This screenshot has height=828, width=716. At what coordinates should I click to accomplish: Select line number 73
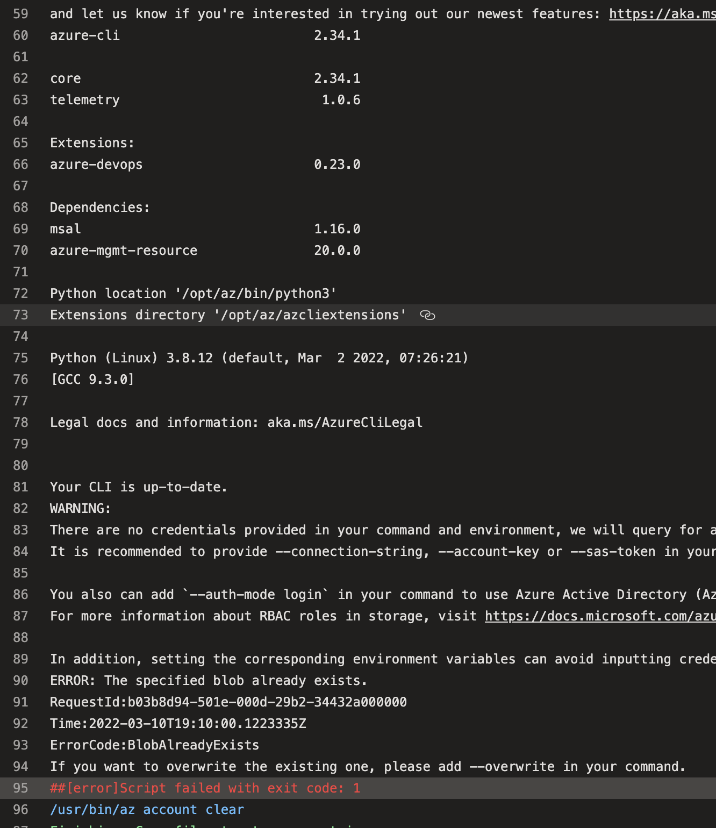pyautogui.click(x=20, y=315)
